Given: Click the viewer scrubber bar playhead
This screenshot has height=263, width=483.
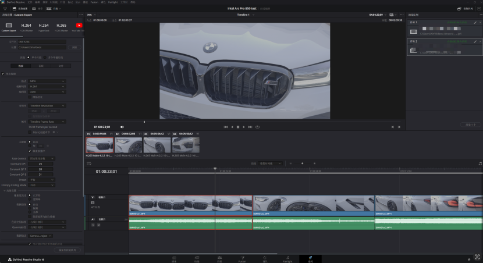Looking at the screenshot, I should pos(144,122).
